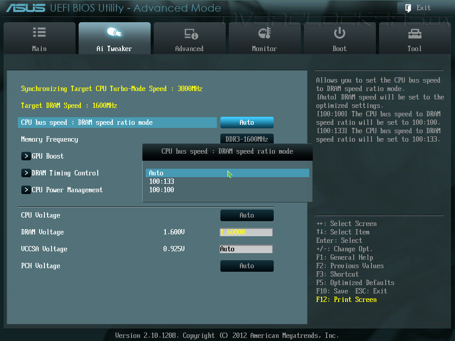Expand CPU Power Management arrow
The image size is (455, 341).
26,190
